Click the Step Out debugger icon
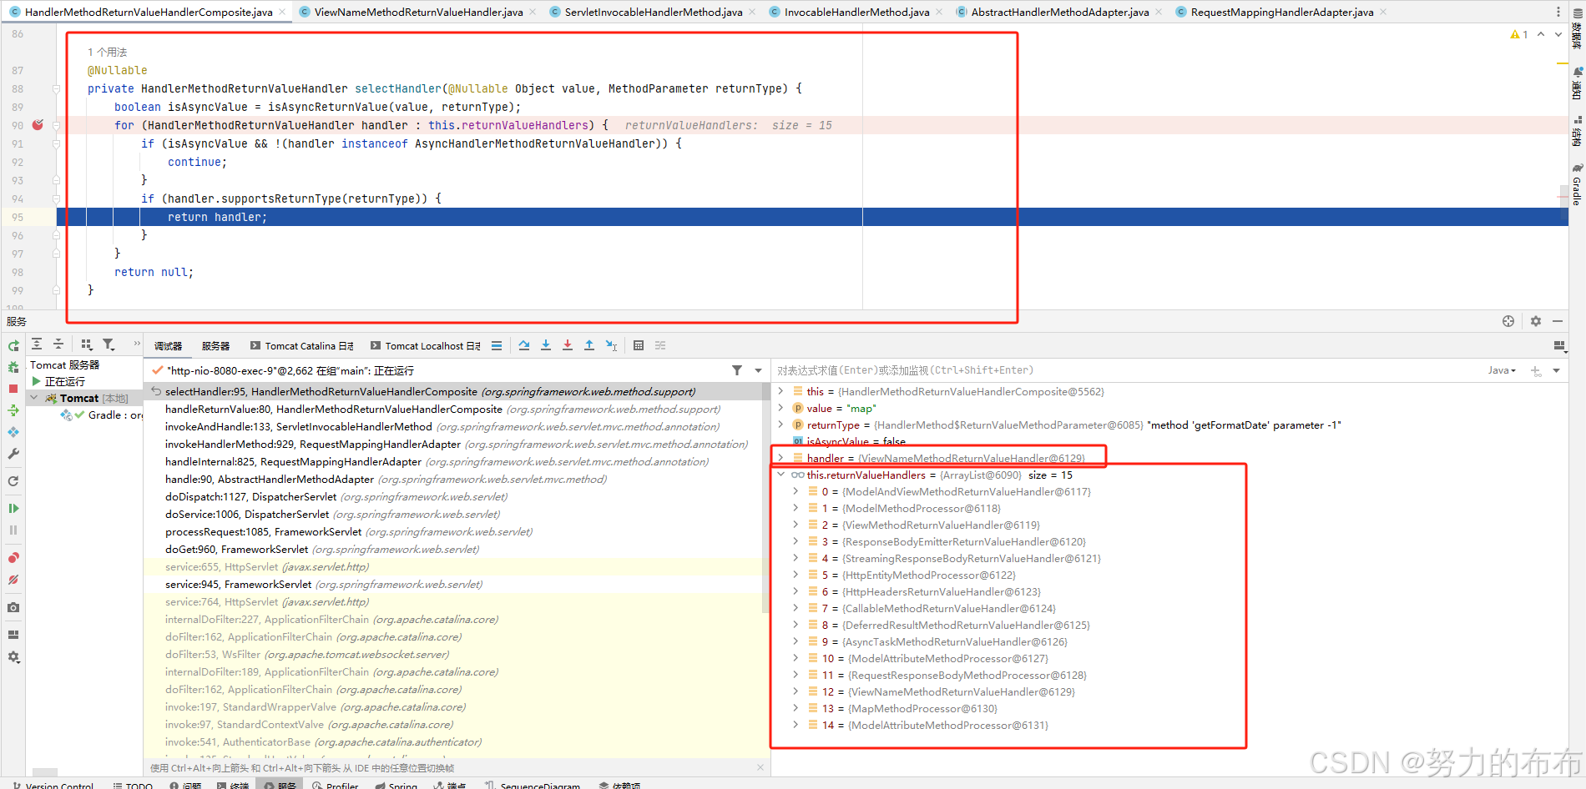 pos(589,345)
